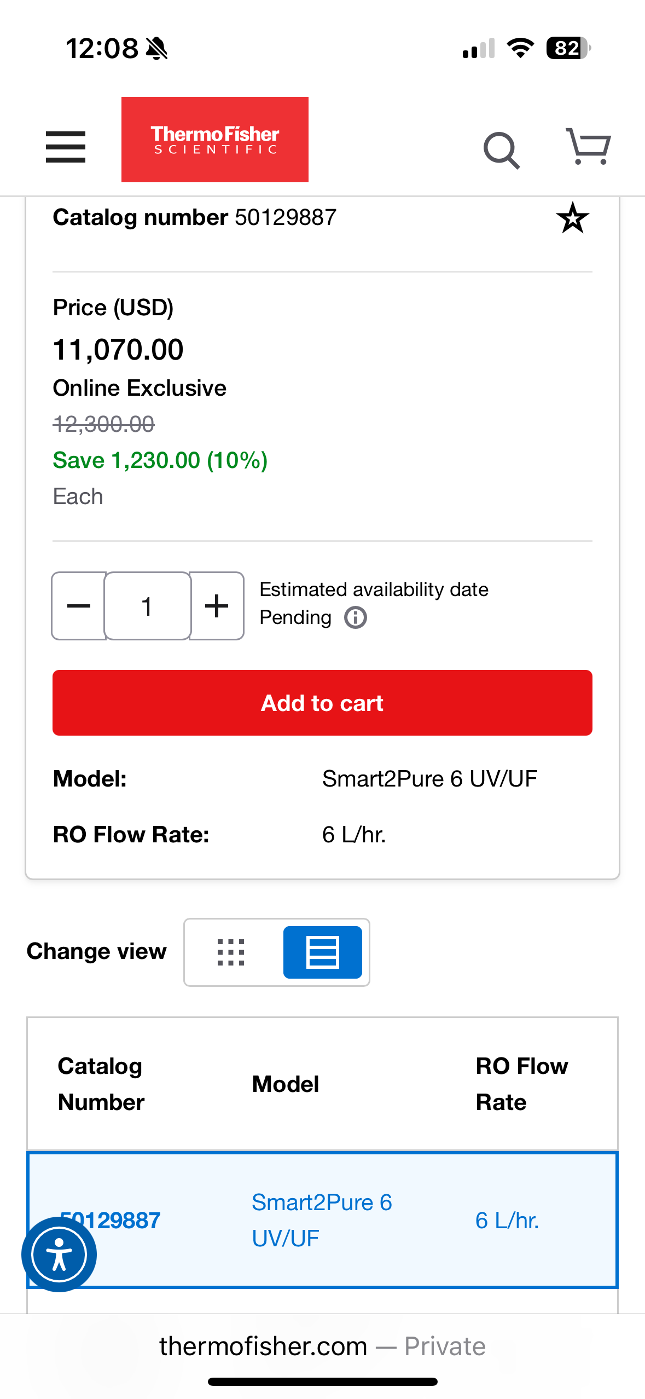The image size is (645, 1399).
Task: Open the shopping cart icon
Action: click(588, 147)
